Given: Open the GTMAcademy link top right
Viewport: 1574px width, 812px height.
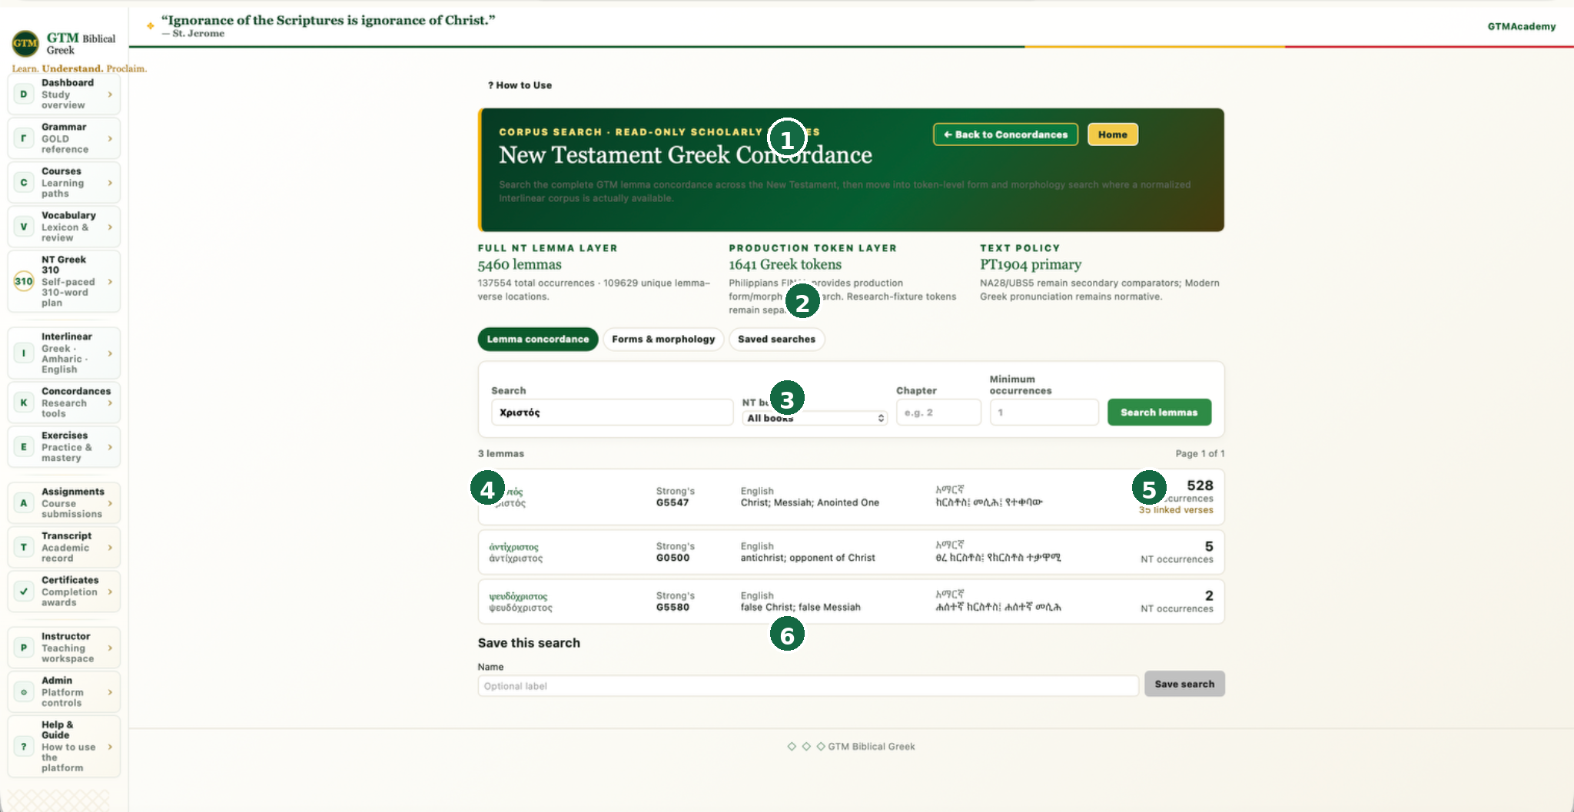Looking at the screenshot, I should click(x=1521, y=26).
